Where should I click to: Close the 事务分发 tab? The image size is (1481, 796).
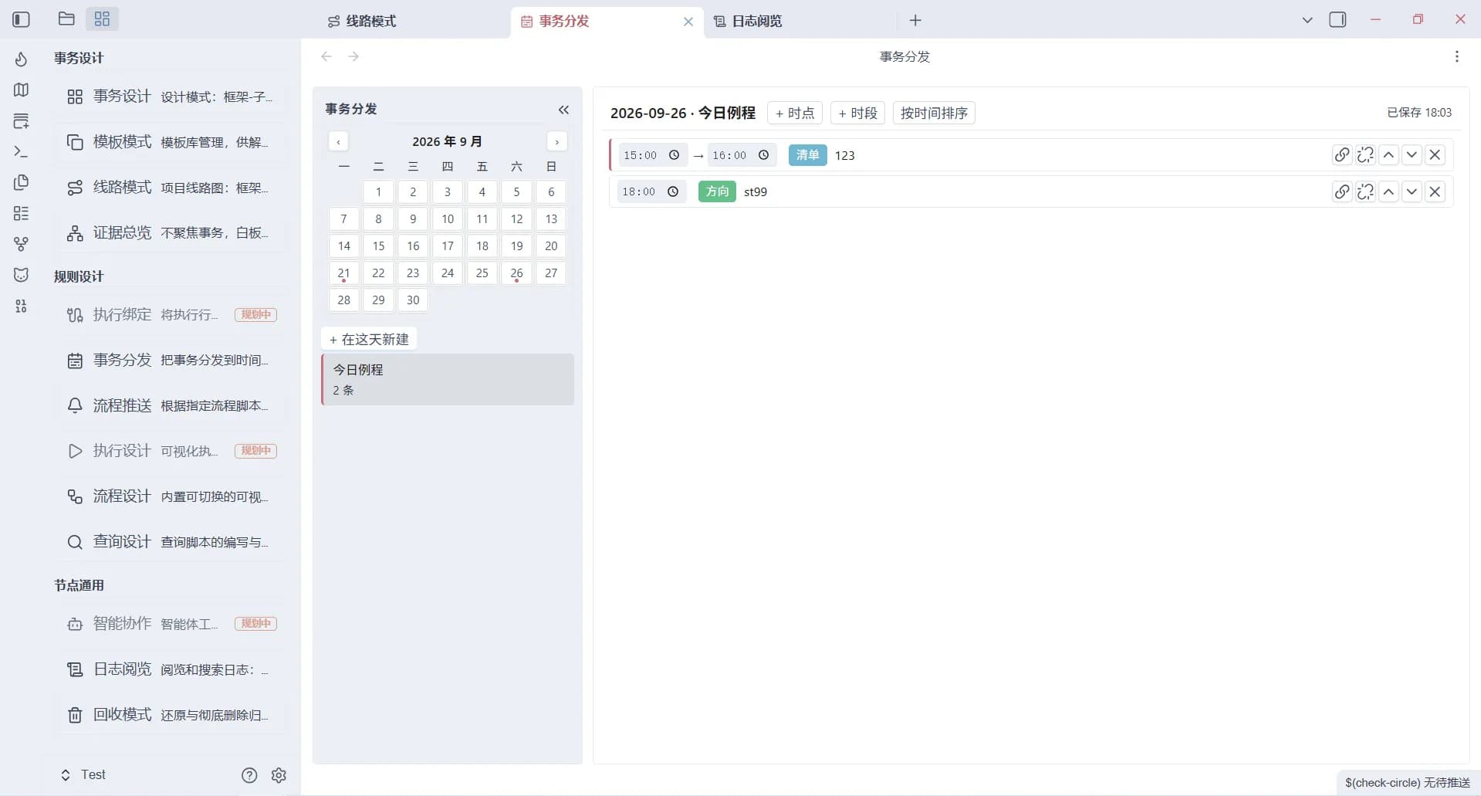688,22
